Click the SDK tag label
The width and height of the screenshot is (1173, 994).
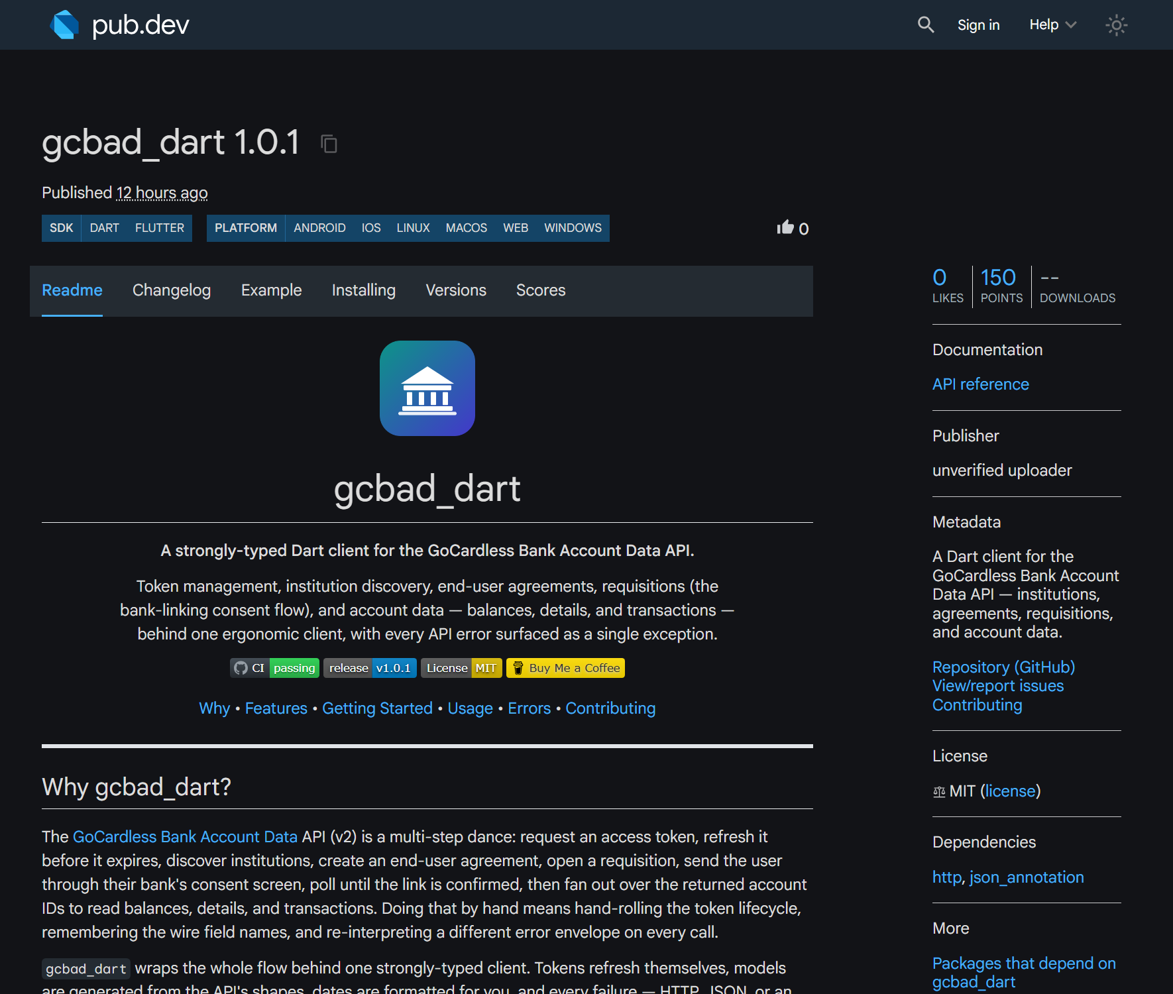click(61, 228)
